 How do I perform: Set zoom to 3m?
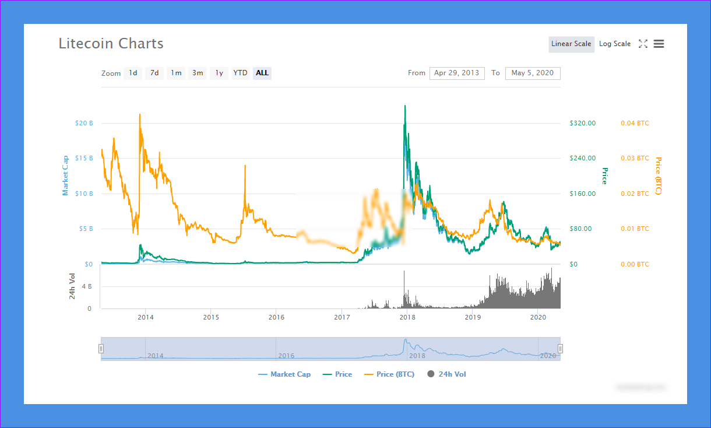pos(198,73)
